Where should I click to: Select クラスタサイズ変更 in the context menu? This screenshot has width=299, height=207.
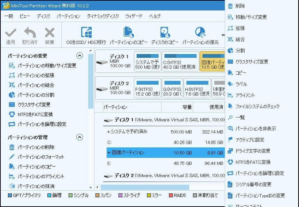tap(248, 62)
